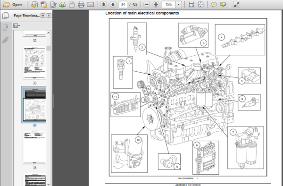Viewport: 283px width, 186px height.
Task: Click the edit PDF pencil icon
Action: (53, 5)
